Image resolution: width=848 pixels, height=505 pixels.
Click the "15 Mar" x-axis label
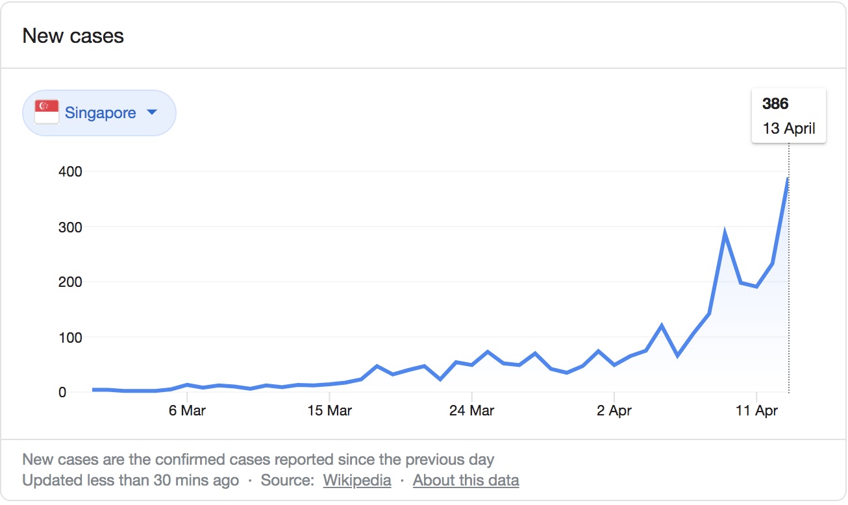click(x=330, y=411)
